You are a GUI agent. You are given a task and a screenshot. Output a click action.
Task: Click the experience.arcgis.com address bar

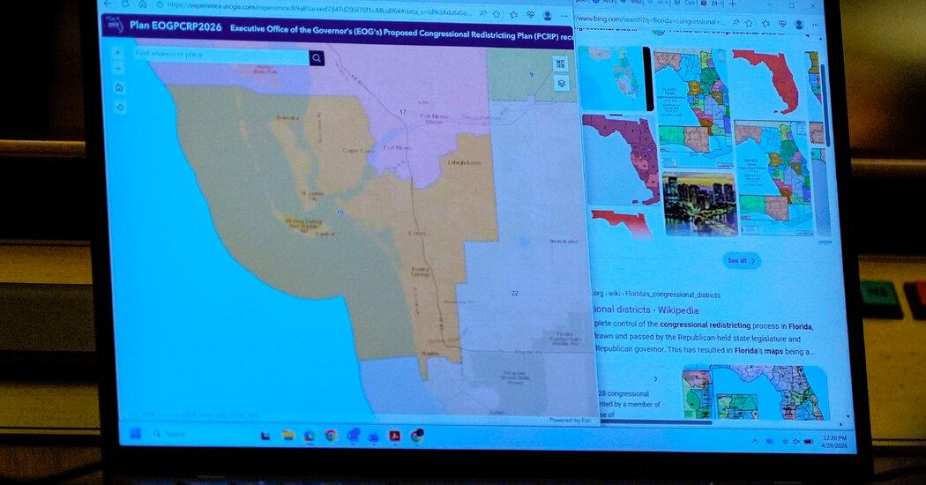(x=319, y=8)
